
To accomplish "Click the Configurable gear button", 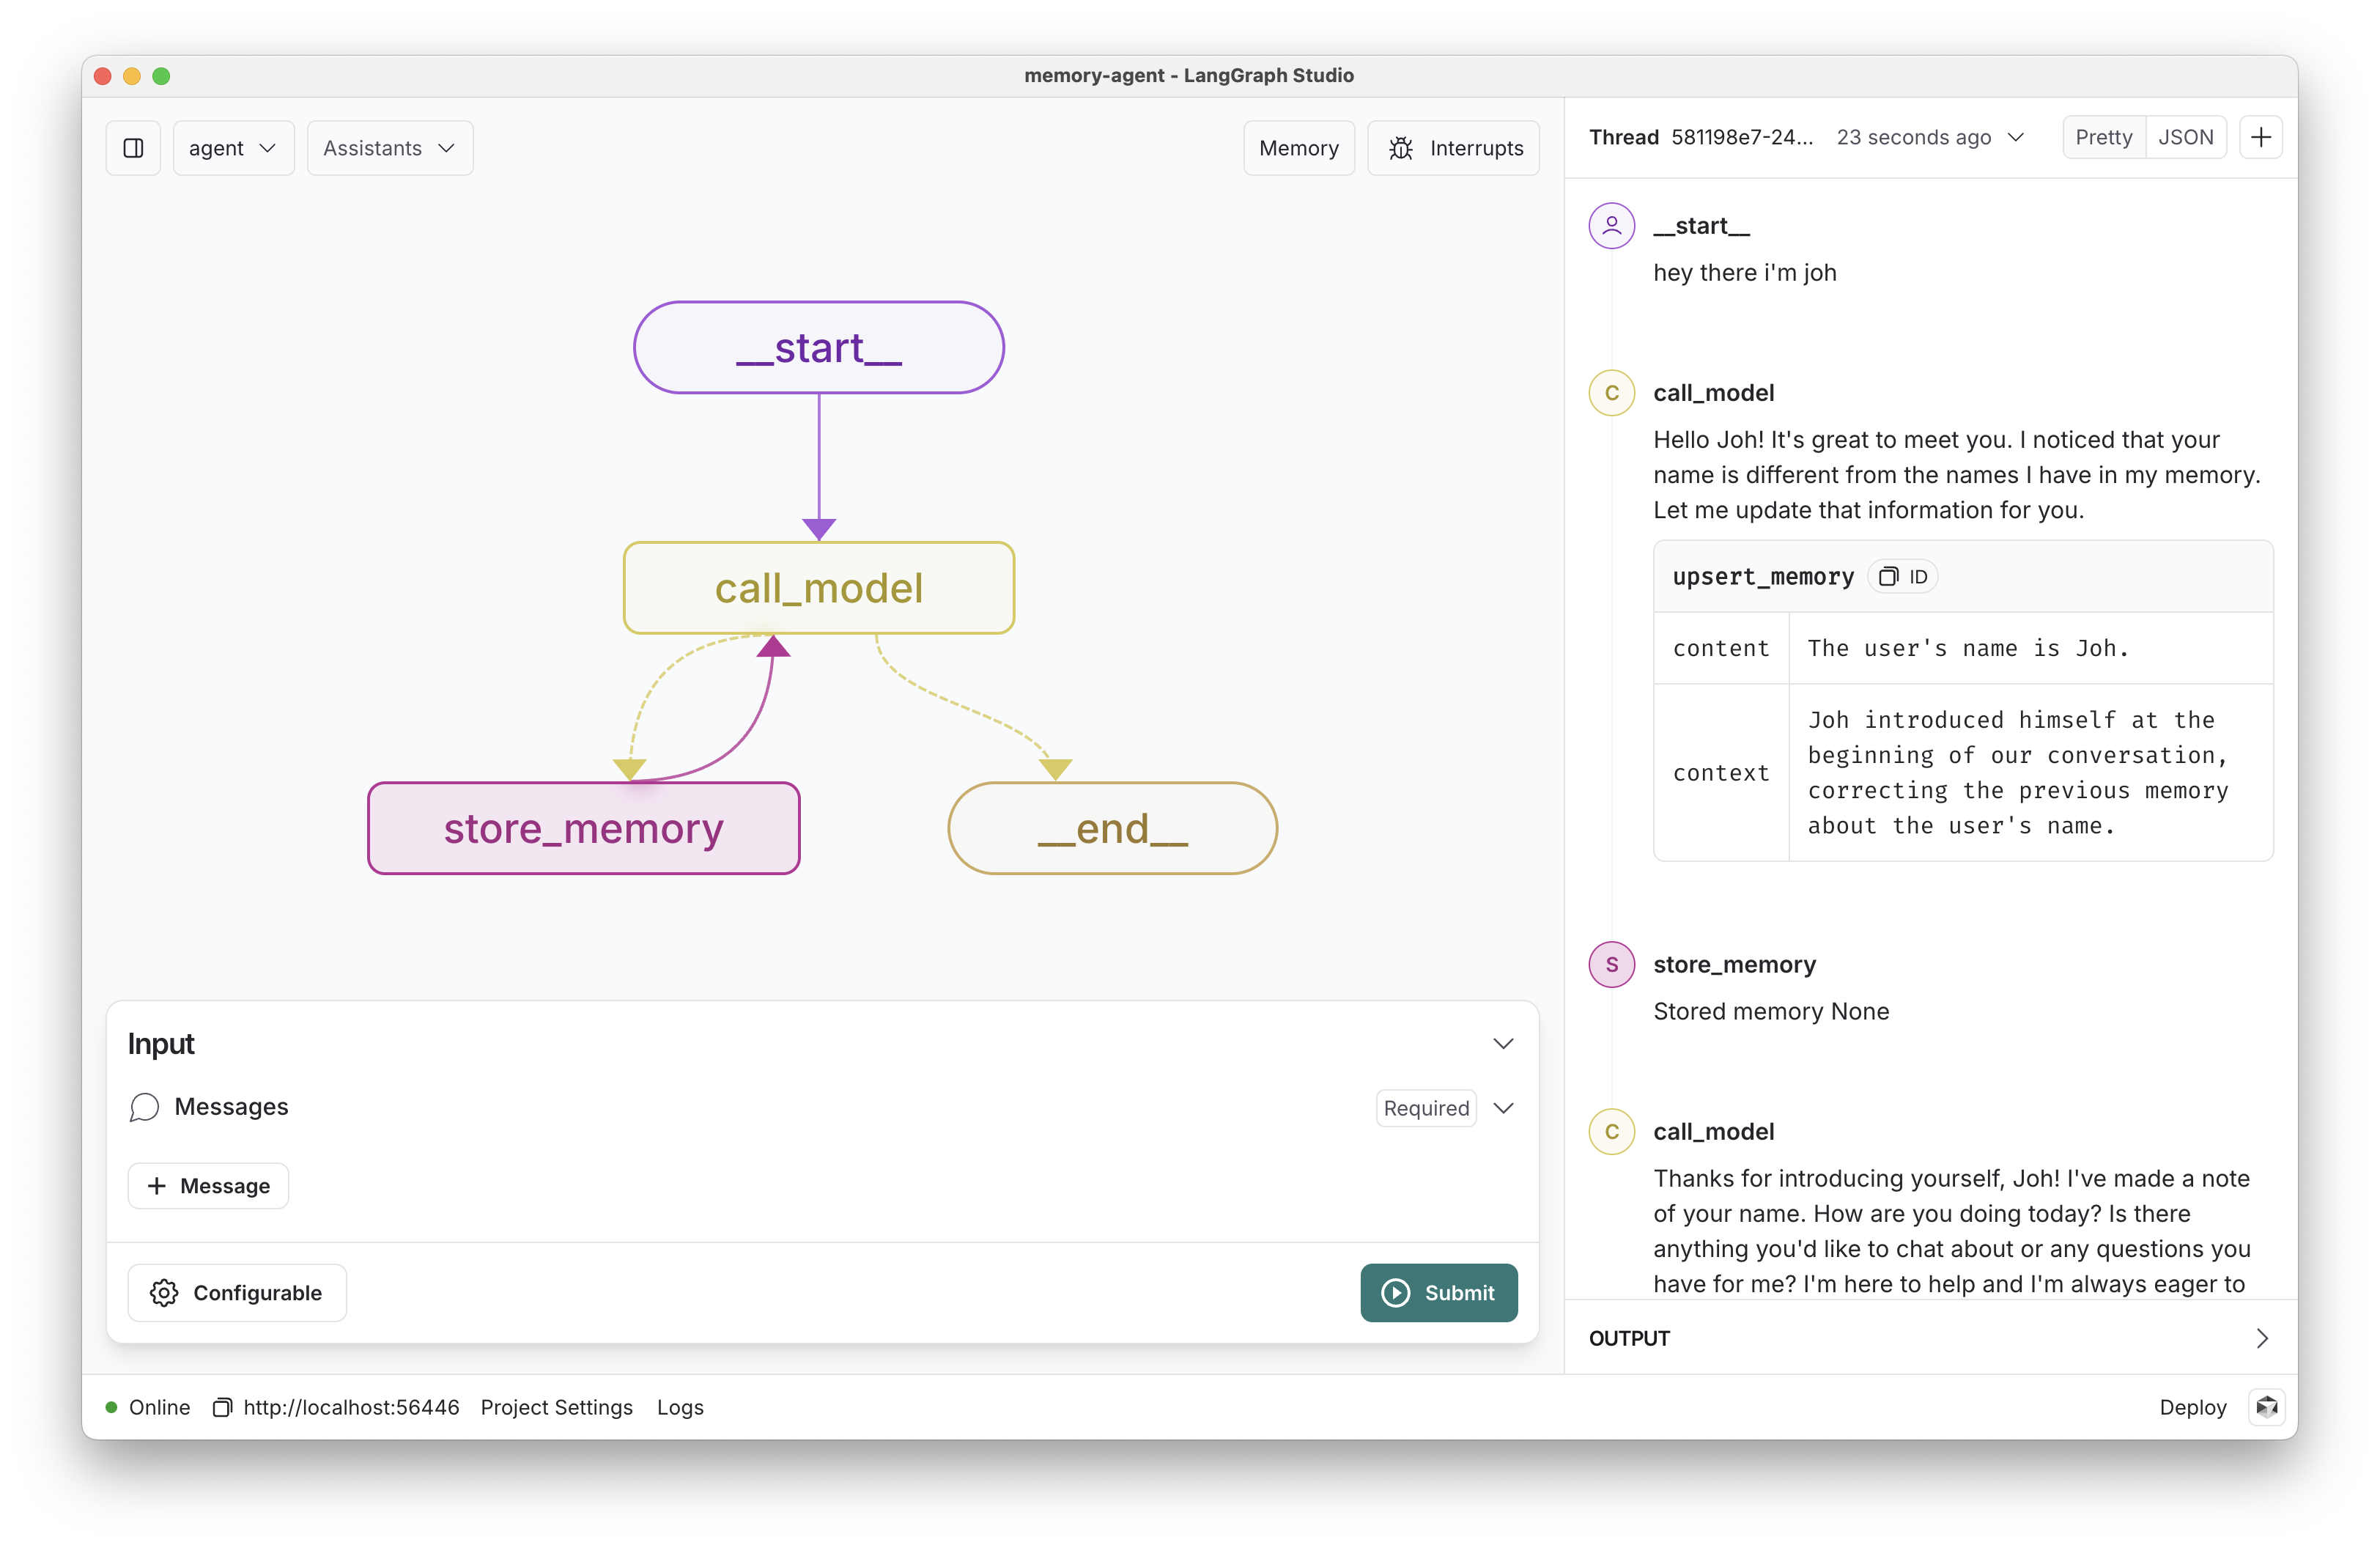I will (237, 1292).
